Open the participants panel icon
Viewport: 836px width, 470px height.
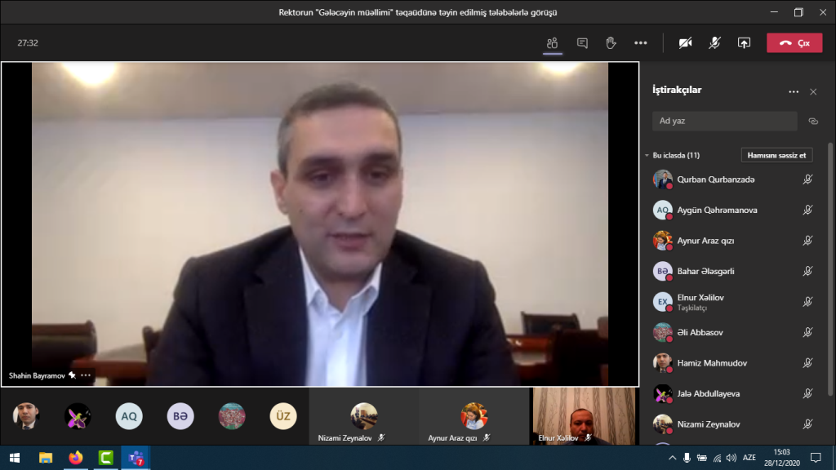coord(553,43)
